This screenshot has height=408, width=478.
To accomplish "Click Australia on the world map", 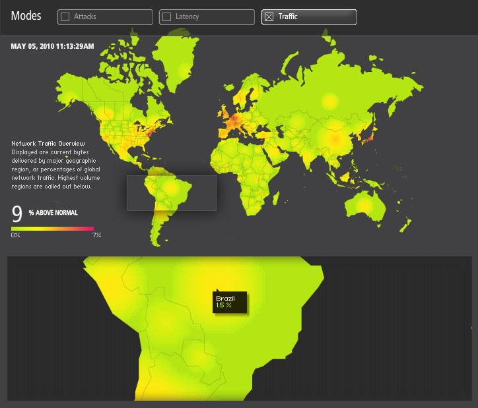I will 365,206.
